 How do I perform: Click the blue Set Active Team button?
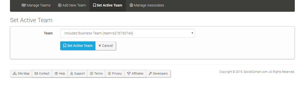(78, 46)
